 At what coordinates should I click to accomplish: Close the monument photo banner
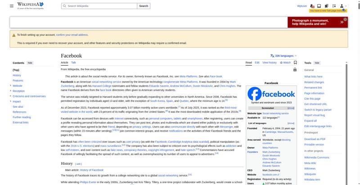(x=345, y=19)
